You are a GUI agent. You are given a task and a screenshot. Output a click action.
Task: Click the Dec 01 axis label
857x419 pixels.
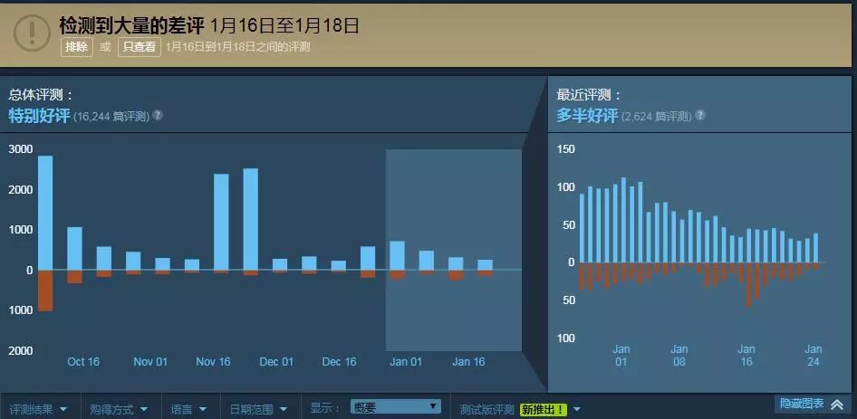click(x=276, y=362)
